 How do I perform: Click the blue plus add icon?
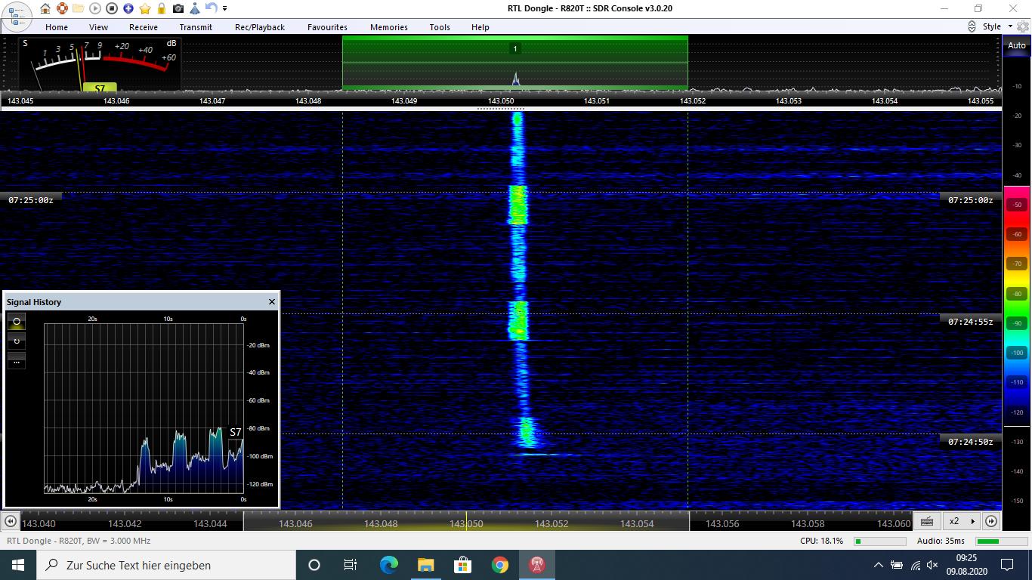click(128, 8)
